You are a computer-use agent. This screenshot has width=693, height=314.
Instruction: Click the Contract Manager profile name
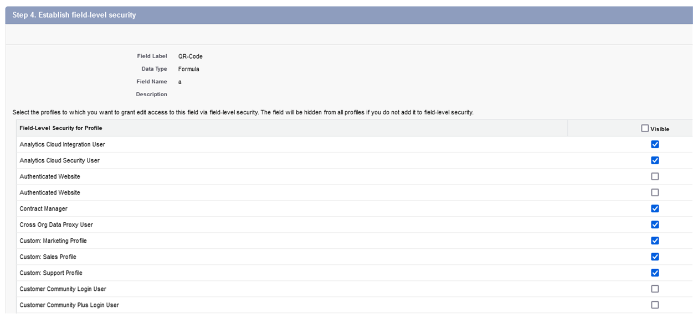pos(44,208)
